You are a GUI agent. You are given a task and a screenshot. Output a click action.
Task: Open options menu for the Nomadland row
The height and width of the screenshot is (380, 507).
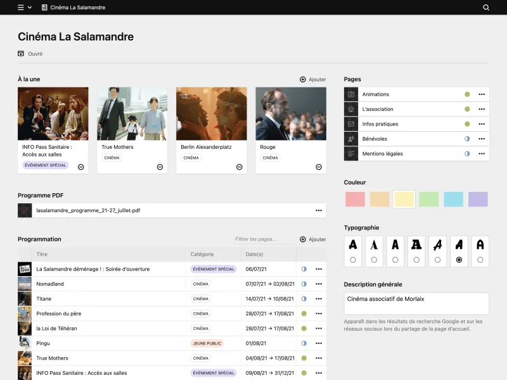pos(319,284)
